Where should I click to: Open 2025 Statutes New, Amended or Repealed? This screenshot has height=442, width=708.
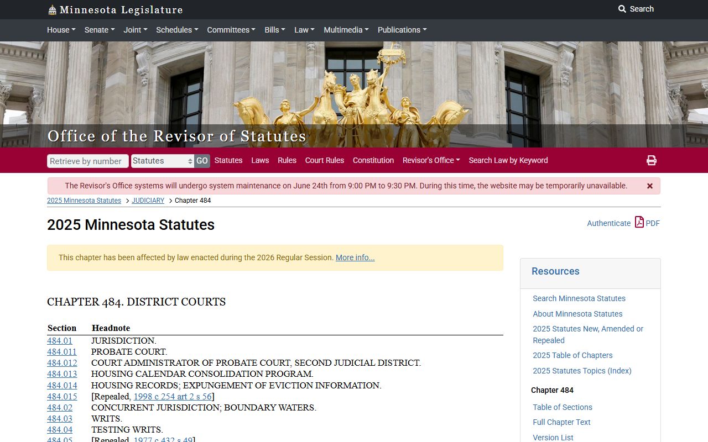(588, 334)
